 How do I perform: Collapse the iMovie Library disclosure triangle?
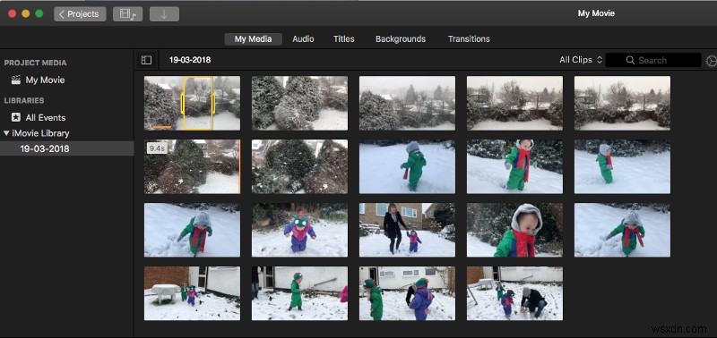(6, 133)
